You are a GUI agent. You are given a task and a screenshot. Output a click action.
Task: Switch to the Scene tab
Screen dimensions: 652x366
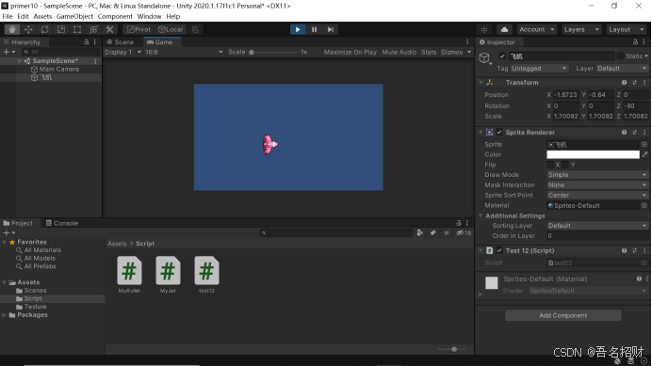pyautogui.click(x=121, y=42)
